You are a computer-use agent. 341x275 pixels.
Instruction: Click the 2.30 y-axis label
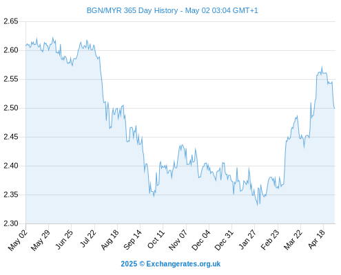(x=11, y=223)
